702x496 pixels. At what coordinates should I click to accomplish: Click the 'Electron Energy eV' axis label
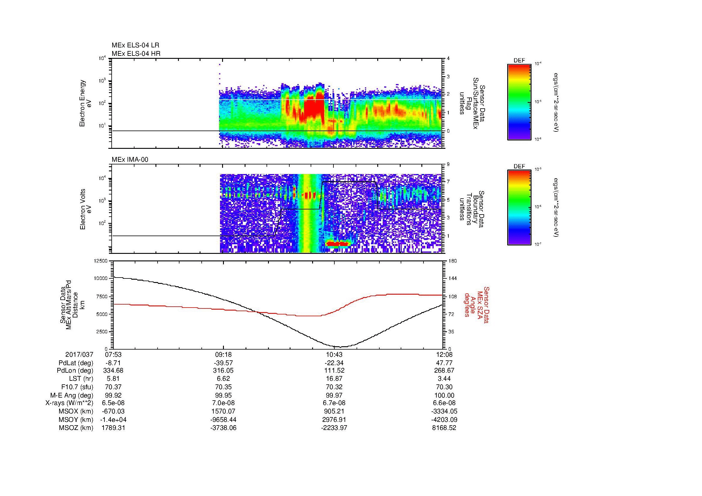click(85, 103)
